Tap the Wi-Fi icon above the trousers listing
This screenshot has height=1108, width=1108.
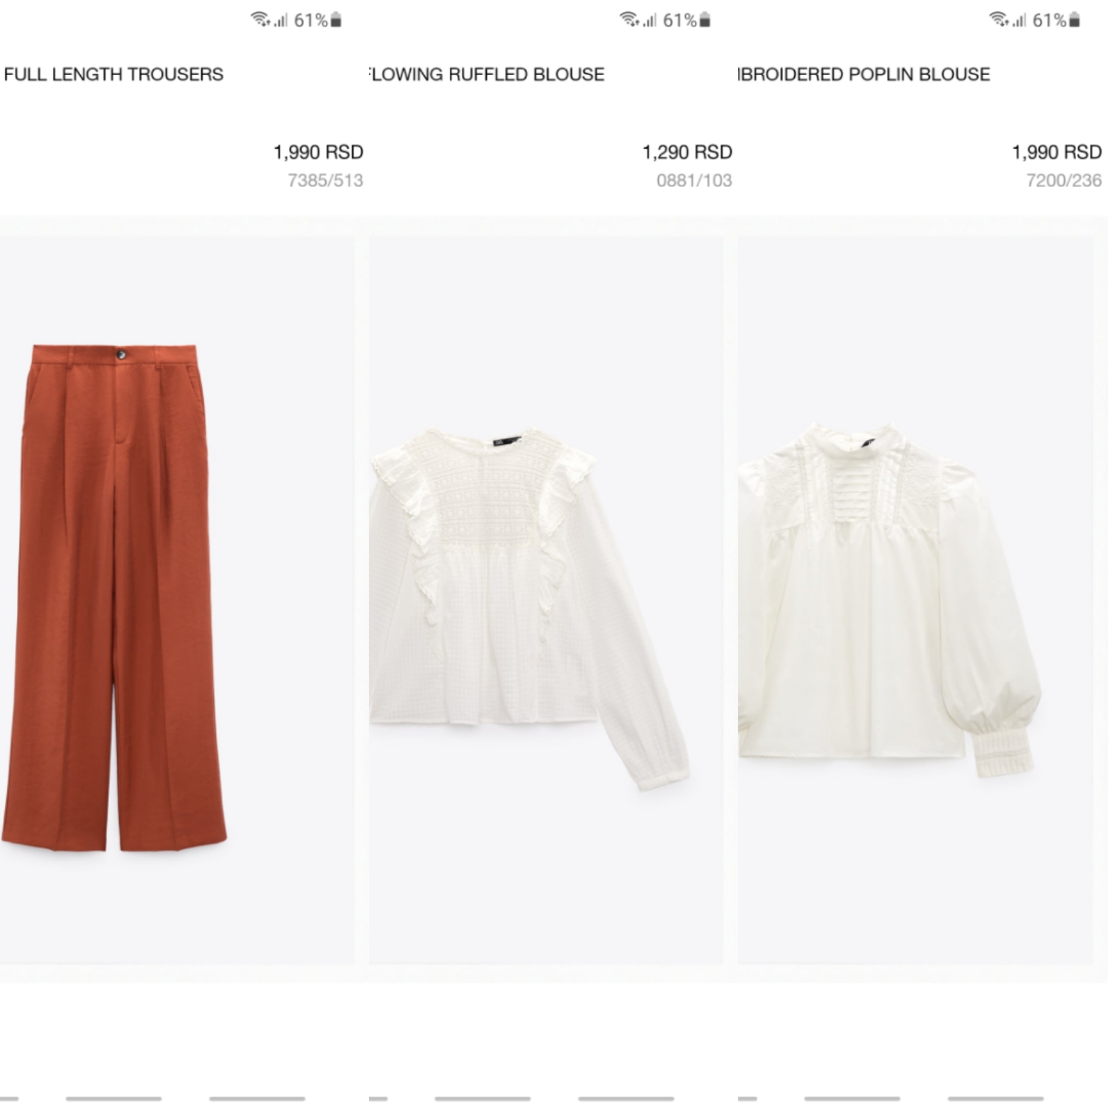tap(260, 19)
